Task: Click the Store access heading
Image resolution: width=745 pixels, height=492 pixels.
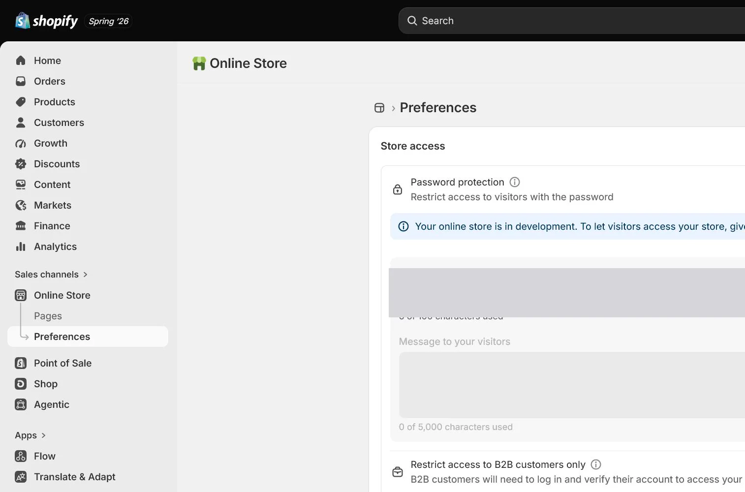Action: tap(412, 146)
